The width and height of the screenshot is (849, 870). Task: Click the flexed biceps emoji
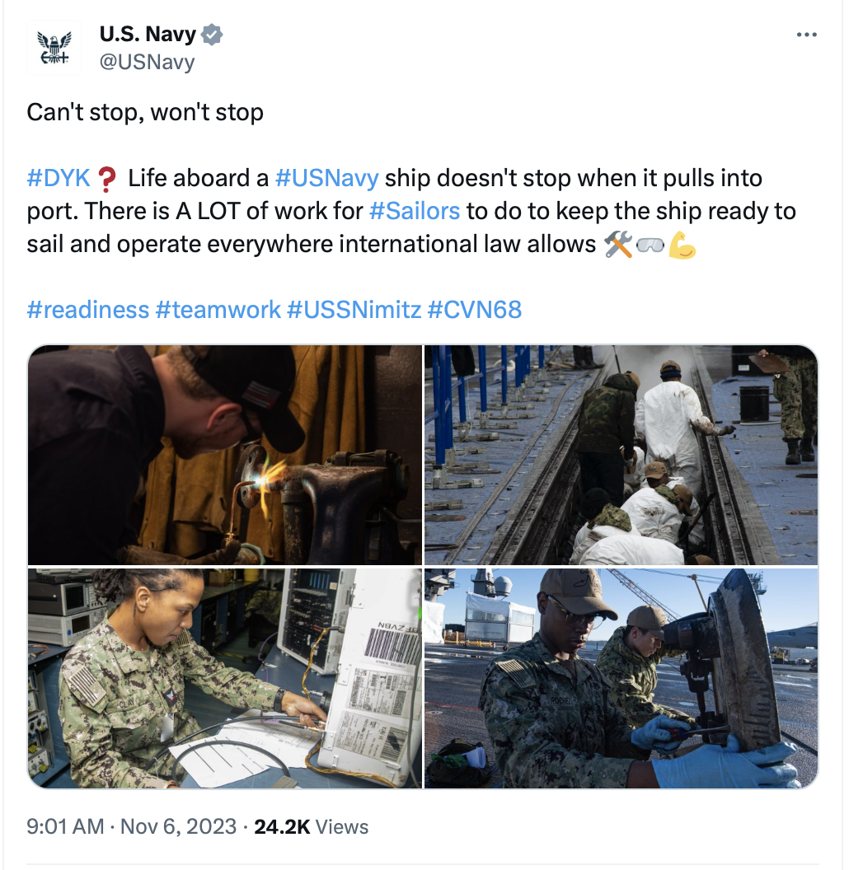coord(682,245)
